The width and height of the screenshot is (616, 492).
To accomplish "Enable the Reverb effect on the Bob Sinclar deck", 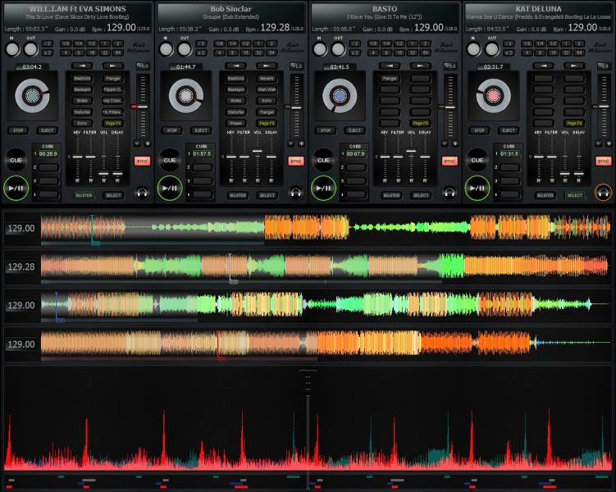I will coord(267,79).
